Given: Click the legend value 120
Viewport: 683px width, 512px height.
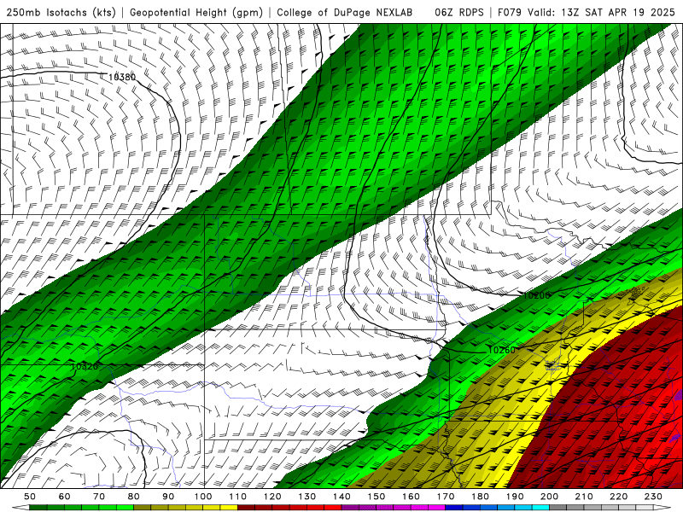Looking at the screenshot, I should click(272, 497).
